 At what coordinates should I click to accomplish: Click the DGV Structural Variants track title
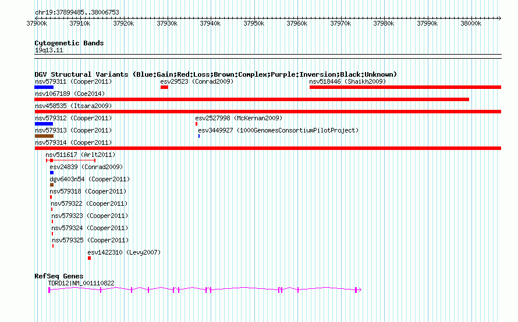point(216,74)
